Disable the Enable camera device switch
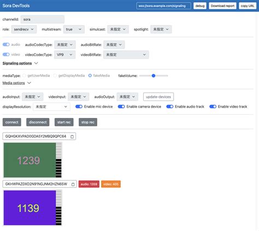259x231 pixels. pos(121,106)
